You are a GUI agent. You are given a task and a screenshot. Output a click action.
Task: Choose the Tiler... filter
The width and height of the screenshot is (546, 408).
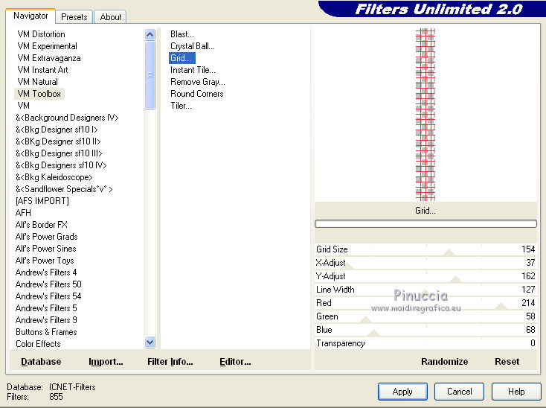click(181, 106)
